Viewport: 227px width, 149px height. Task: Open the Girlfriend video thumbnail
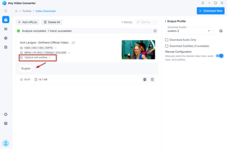(x=138, y=50)
